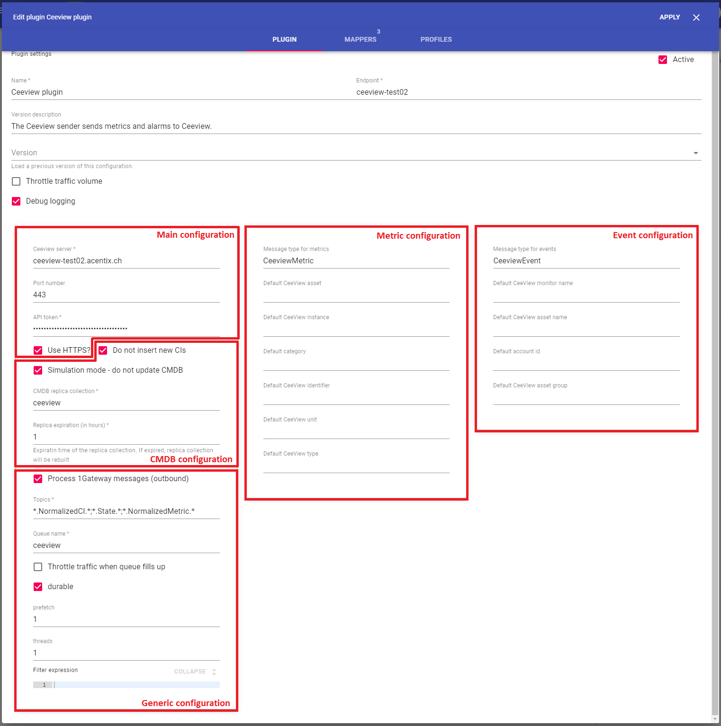The height and width of the screenshot is (726, 721).
Task: Toggle Do not insert new CIs
Action: click(x=103, y=350)
